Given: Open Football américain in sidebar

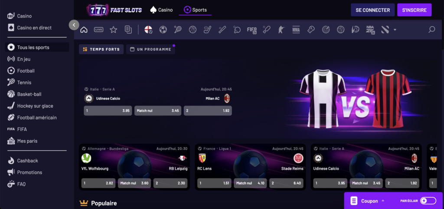Looking at the screenshot, I should [37, 118].
